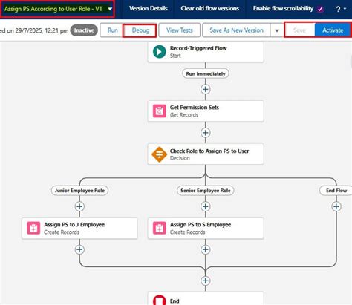Click the orange Decision diamond icon
This screenshot has height=305, width=352.
[x=159, y=154]
